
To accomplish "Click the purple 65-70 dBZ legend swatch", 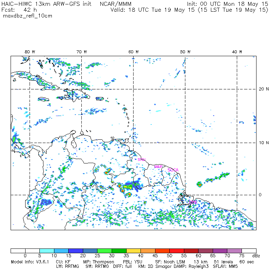I will pos(220,251).
